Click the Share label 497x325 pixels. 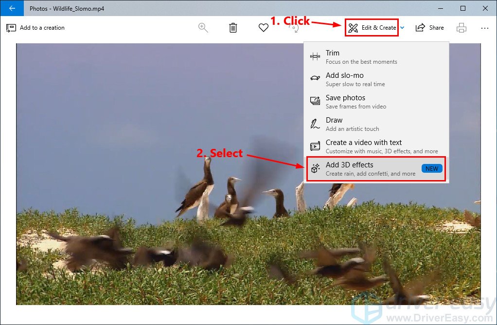[x=436, y=28]
